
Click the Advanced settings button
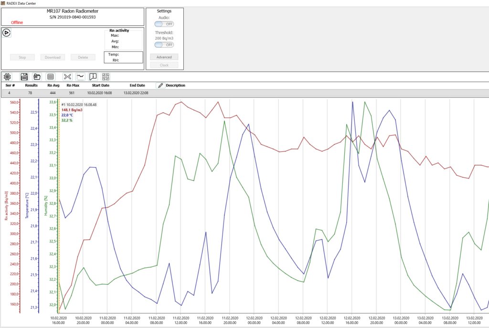tap(164, 57)
